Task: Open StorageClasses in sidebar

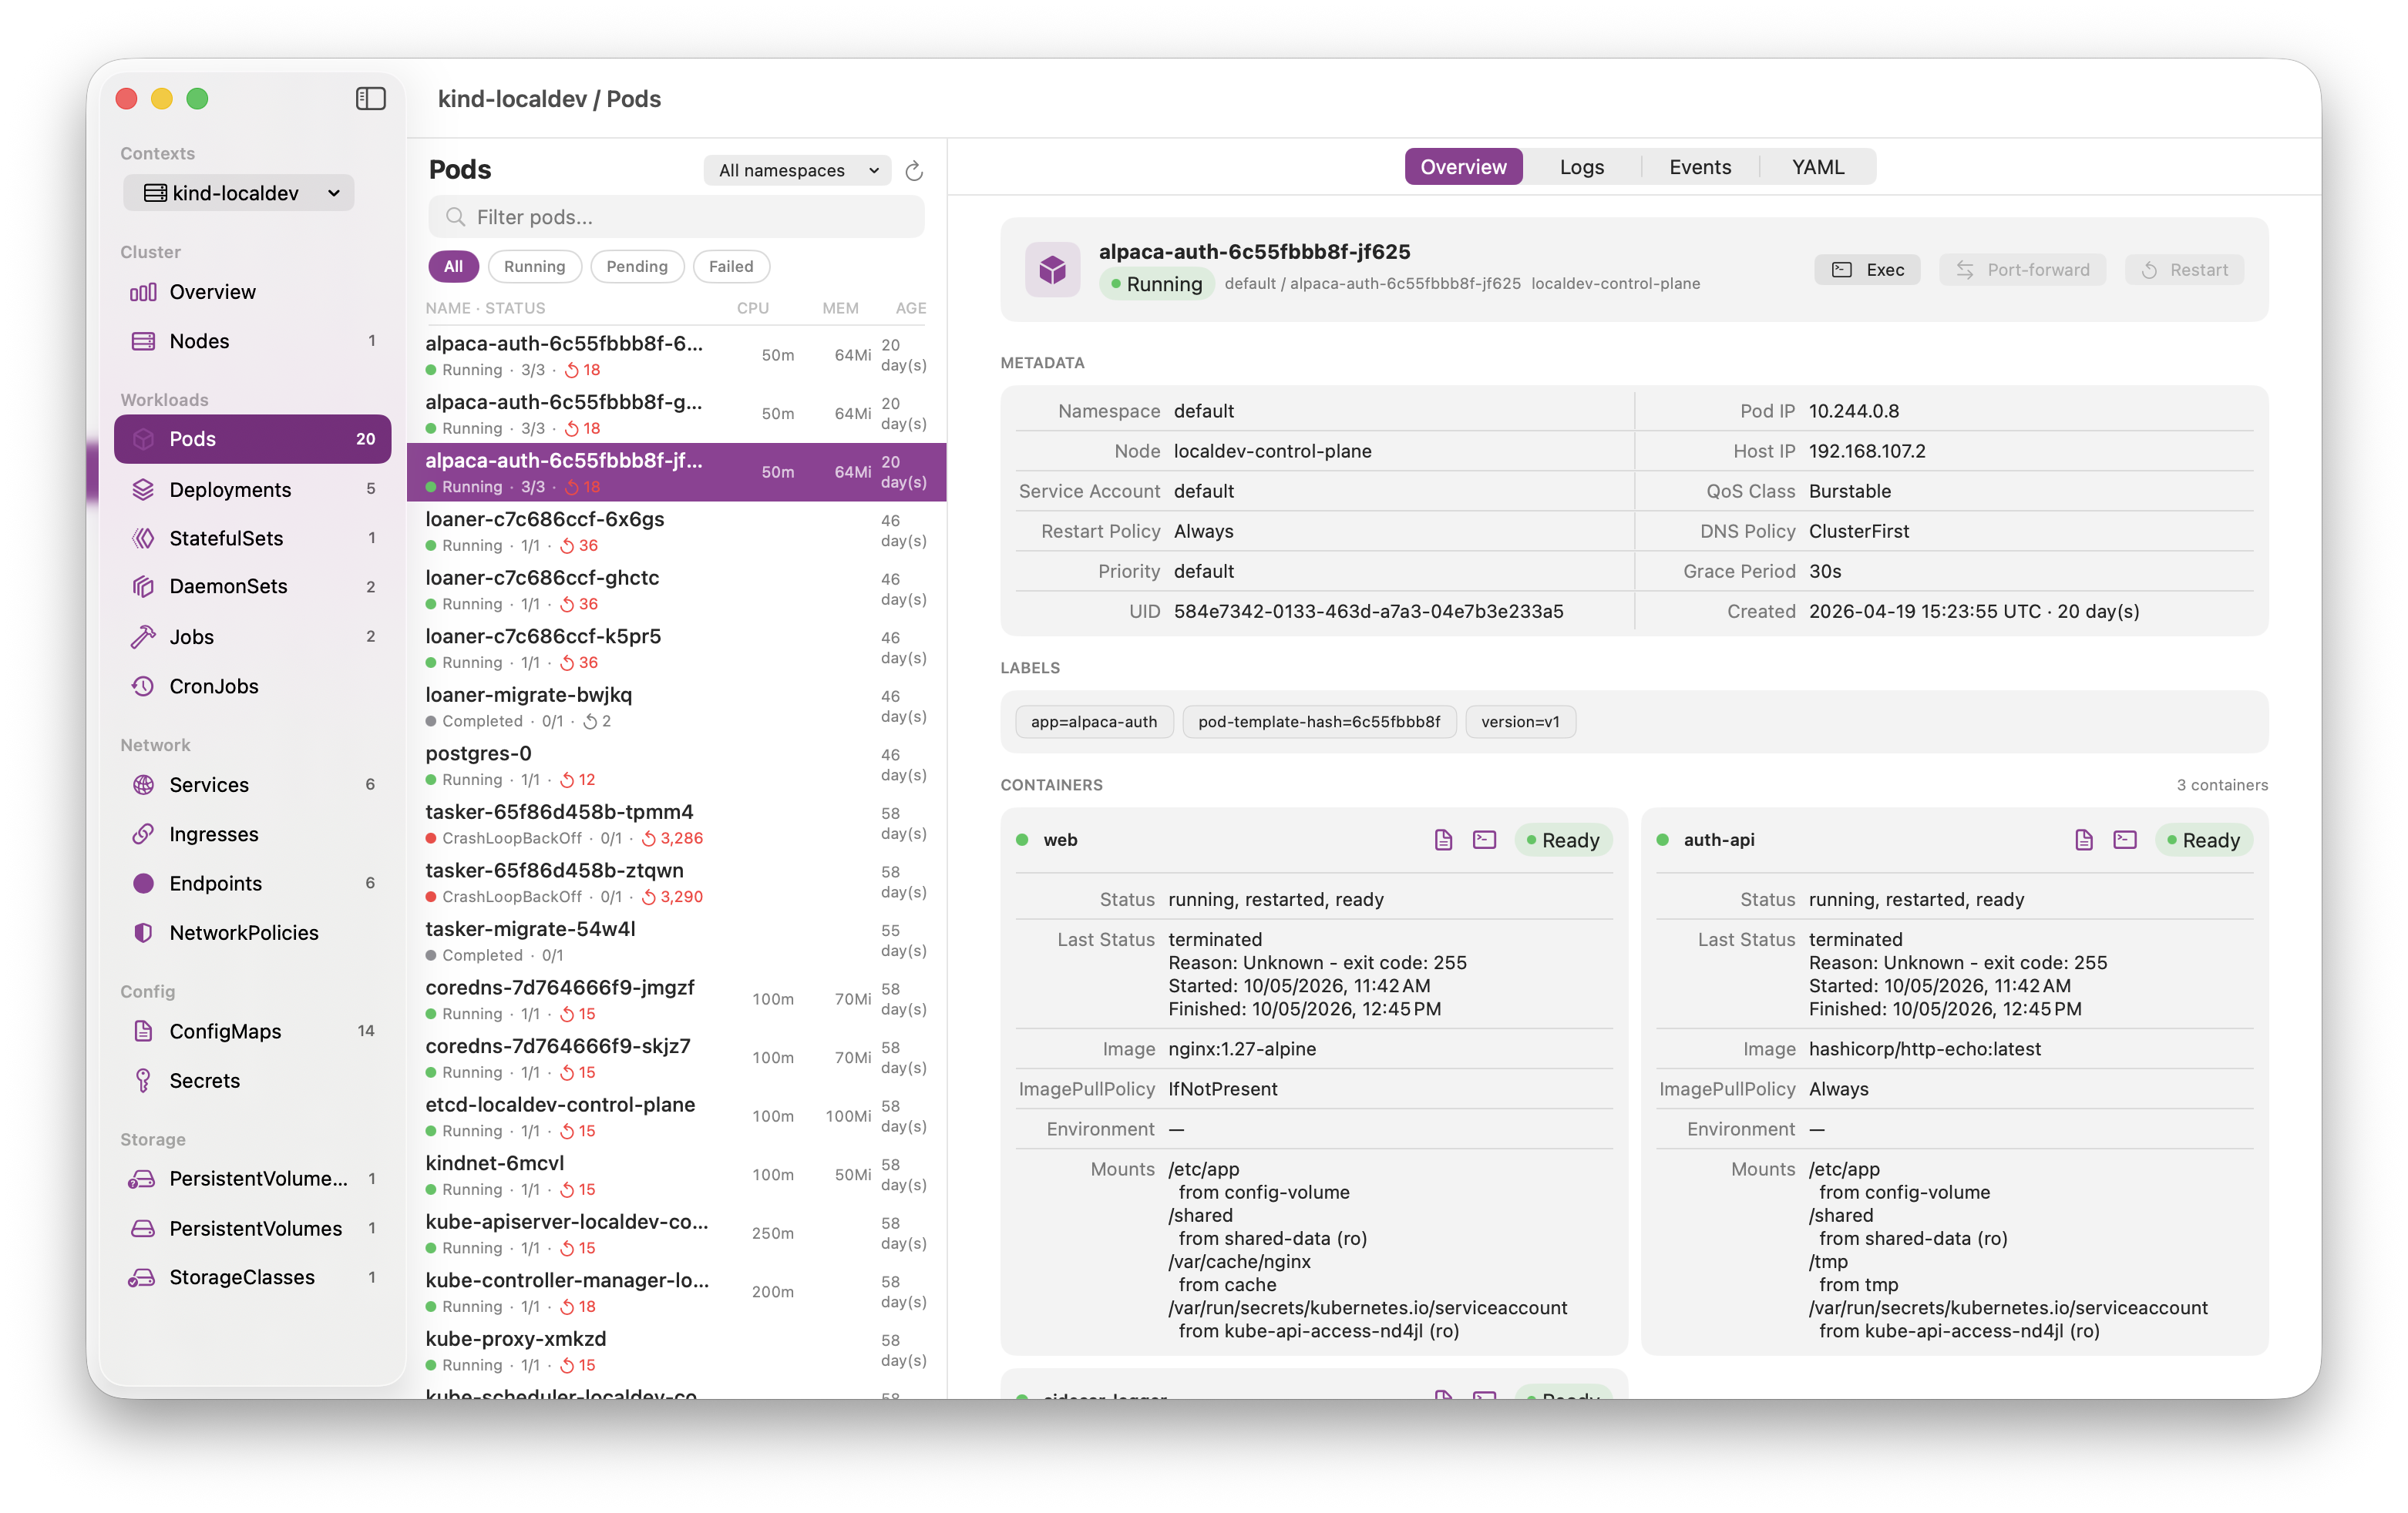Action: click(252, 1276)
